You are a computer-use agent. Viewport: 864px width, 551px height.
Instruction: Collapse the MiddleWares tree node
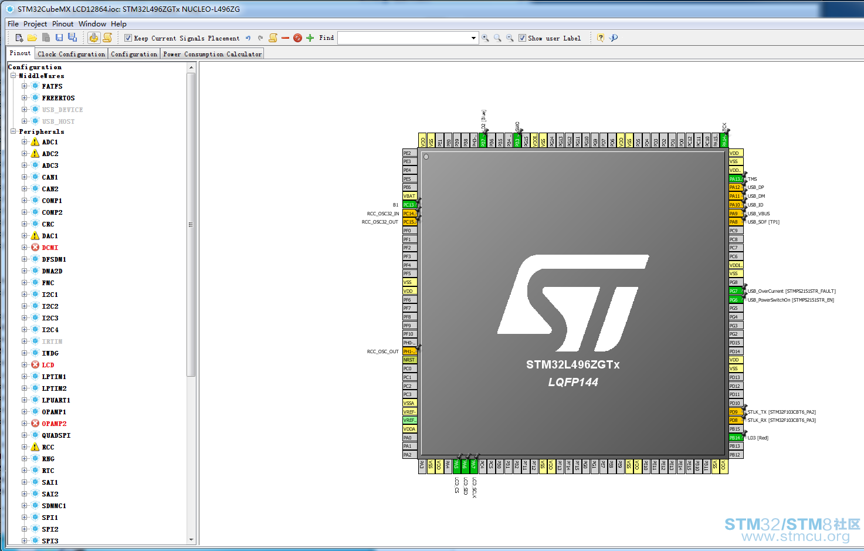[13, 76]
